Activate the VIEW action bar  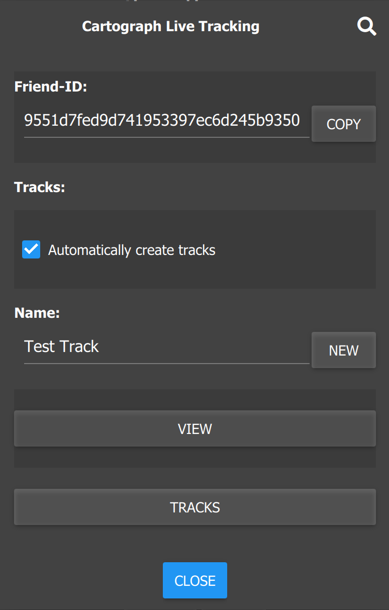pyautogui.click(x=194, y=428)
